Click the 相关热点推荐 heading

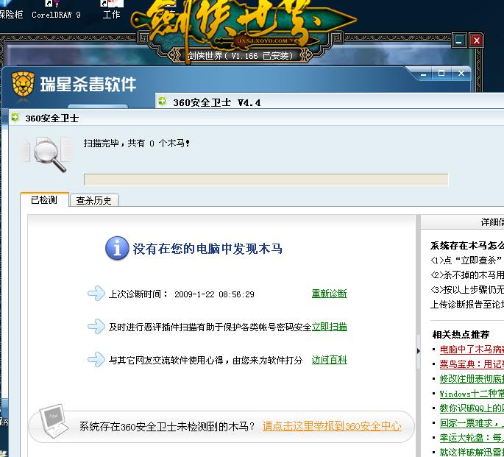461,335
